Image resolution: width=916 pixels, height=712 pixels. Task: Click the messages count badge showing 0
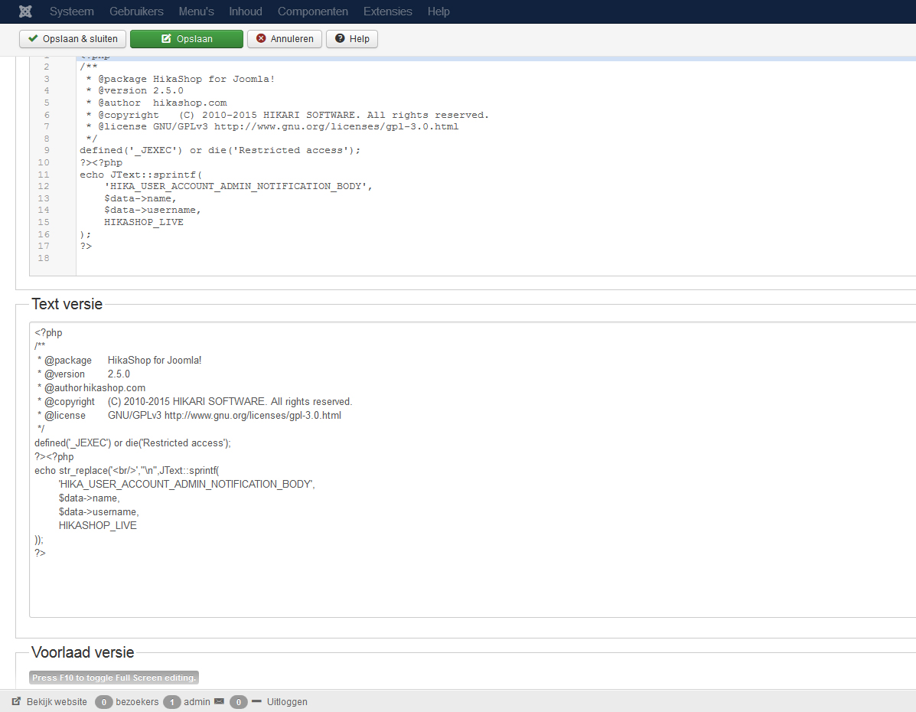coord(238,702)
